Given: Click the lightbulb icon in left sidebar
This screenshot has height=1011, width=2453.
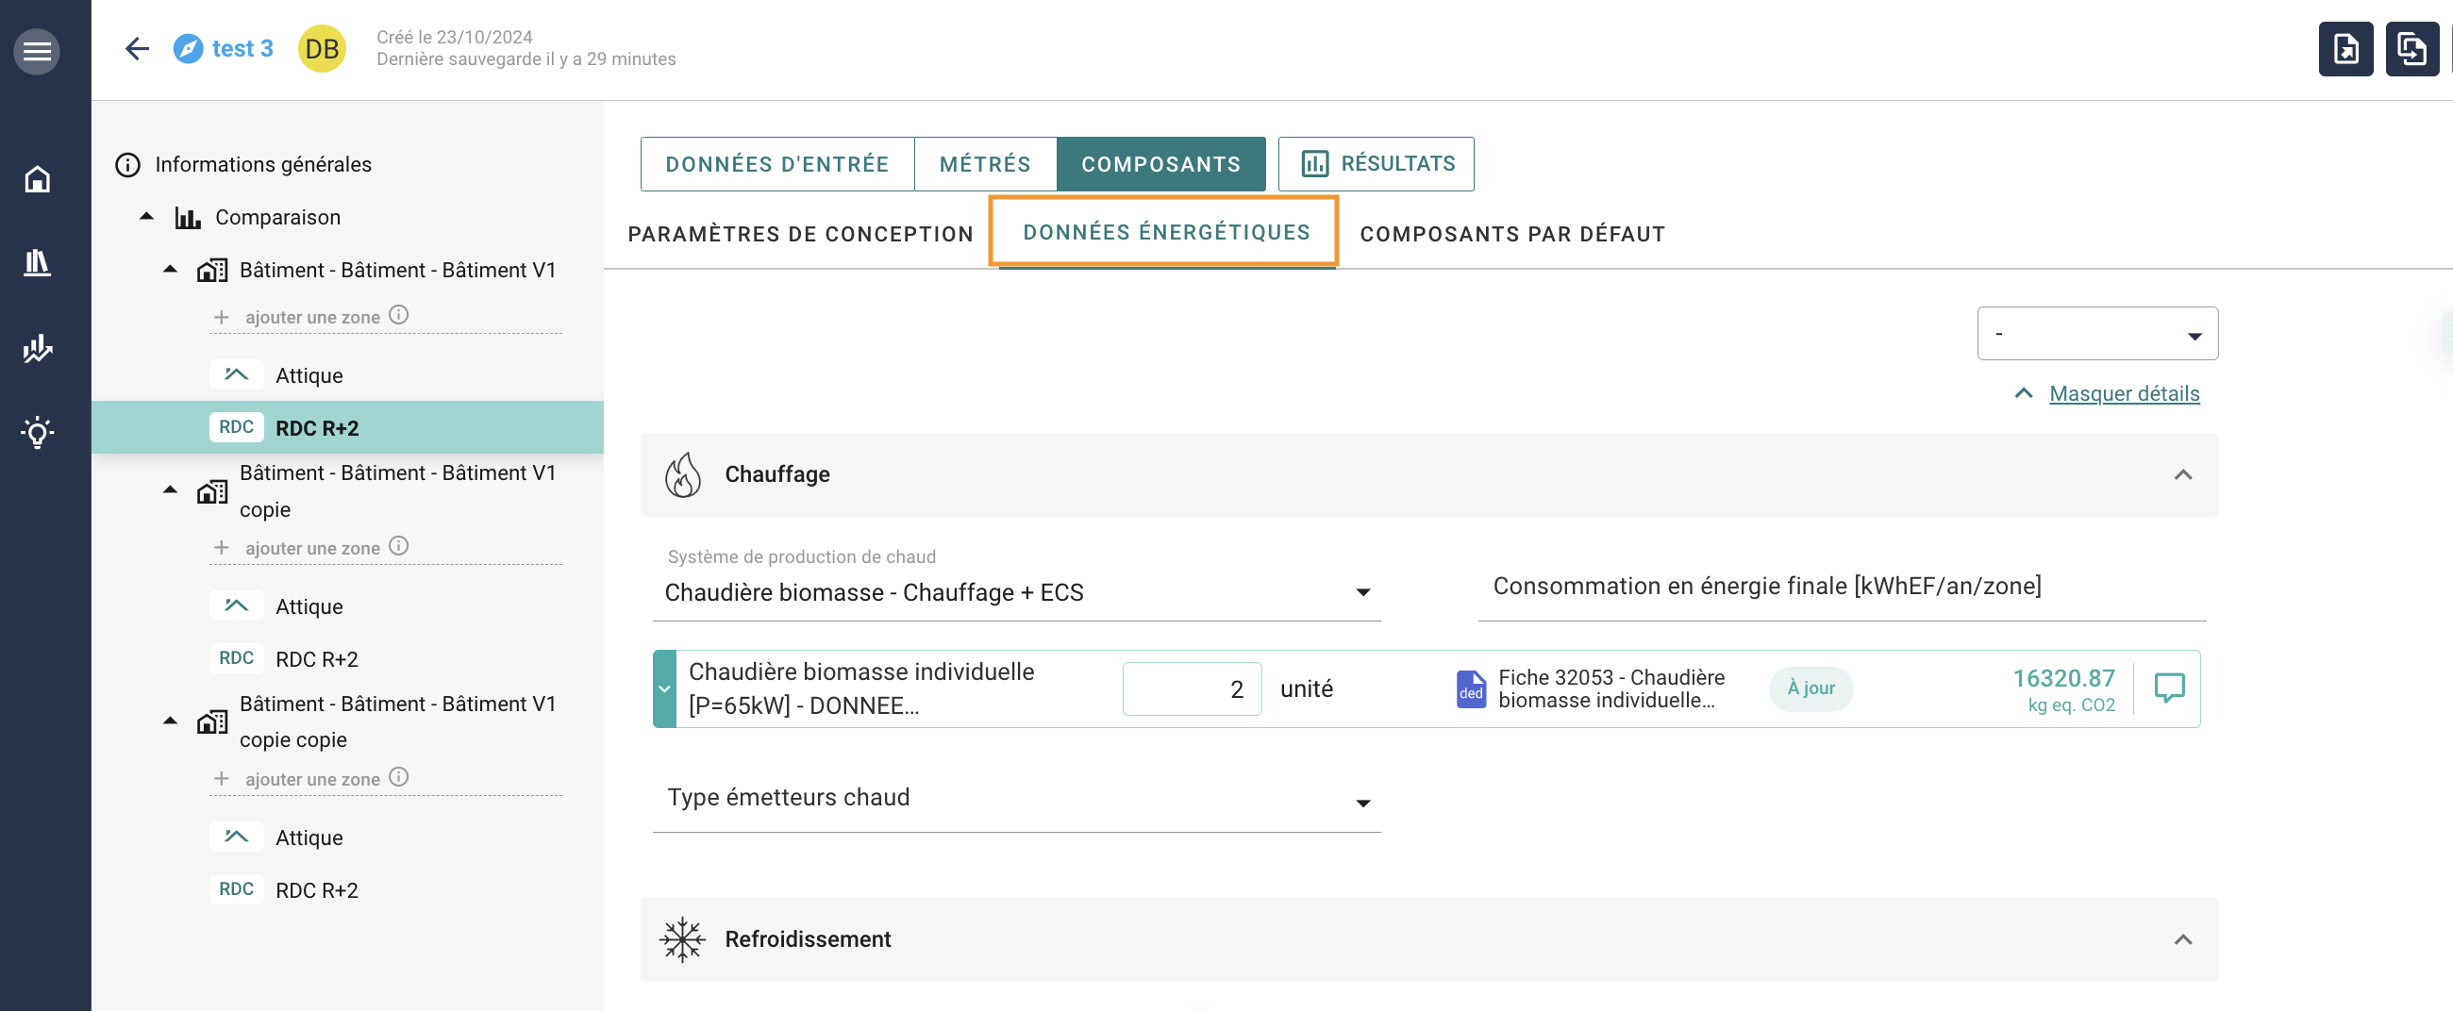Looking at the screenshot, I should (37, 432).
